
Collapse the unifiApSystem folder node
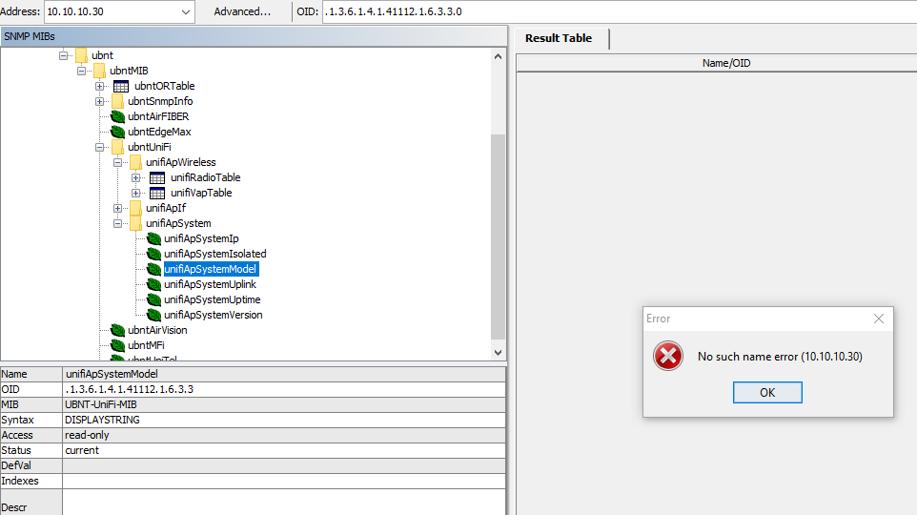pos(118,223)
